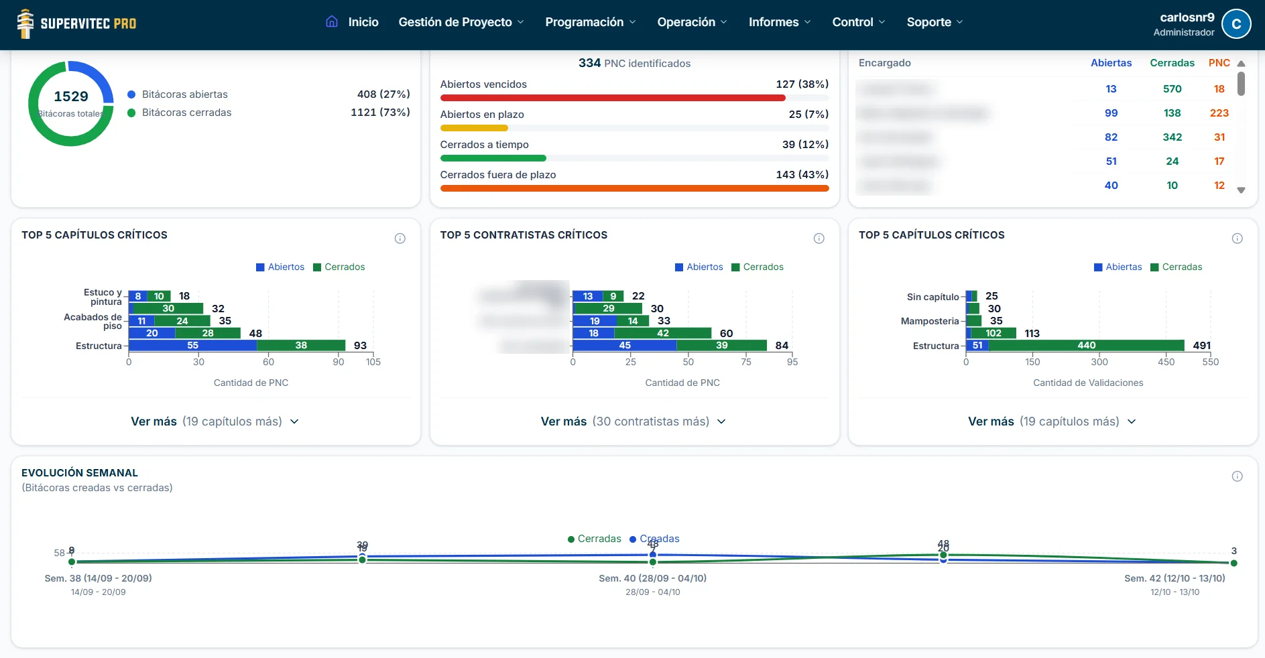Click Sin capítulo chart label
The height and width of the screenshot is (658, 1265).
pos(932,297)
